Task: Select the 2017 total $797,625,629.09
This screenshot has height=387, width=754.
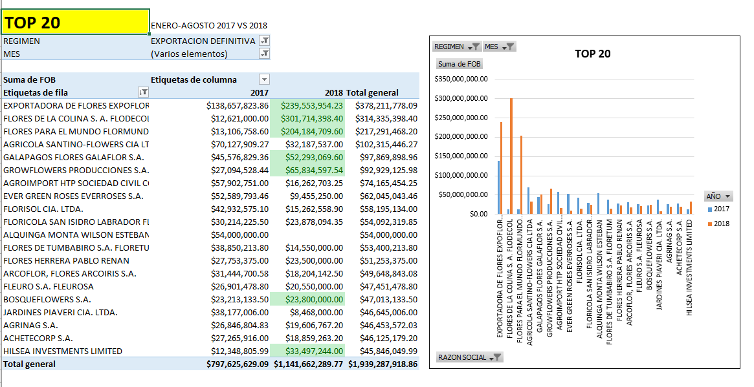Action: [238, 364]
